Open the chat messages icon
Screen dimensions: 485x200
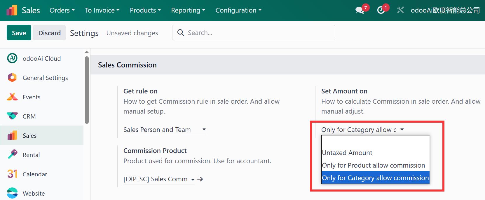tap(360, 10)
